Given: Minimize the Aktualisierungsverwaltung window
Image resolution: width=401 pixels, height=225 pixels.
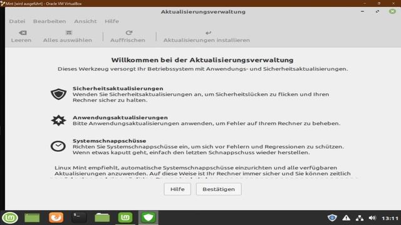Looking at the screenshot, I should (x=362, y=11).
